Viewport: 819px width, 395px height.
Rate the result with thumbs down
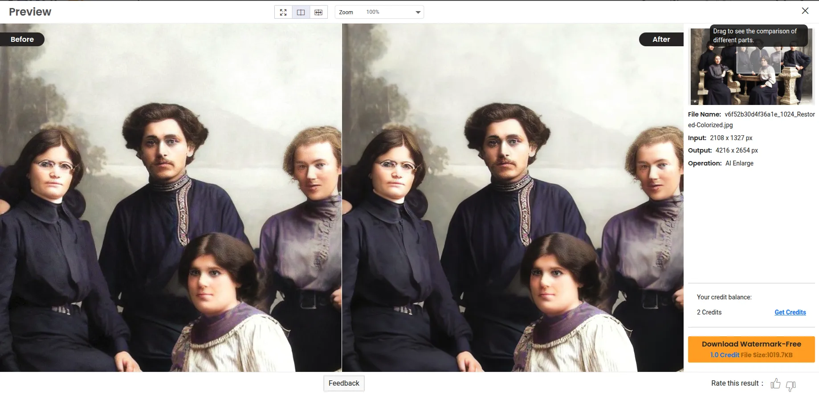click(791, 385)
